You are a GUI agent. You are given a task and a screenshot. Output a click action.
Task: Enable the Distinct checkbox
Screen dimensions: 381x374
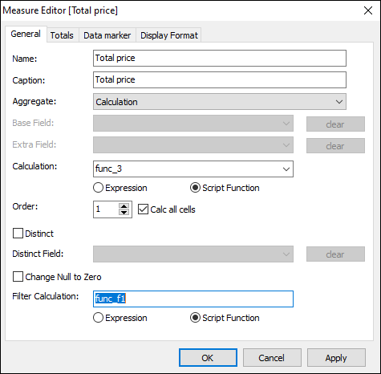18,234
